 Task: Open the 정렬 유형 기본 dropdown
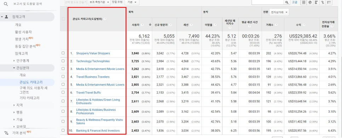[132, 2]
